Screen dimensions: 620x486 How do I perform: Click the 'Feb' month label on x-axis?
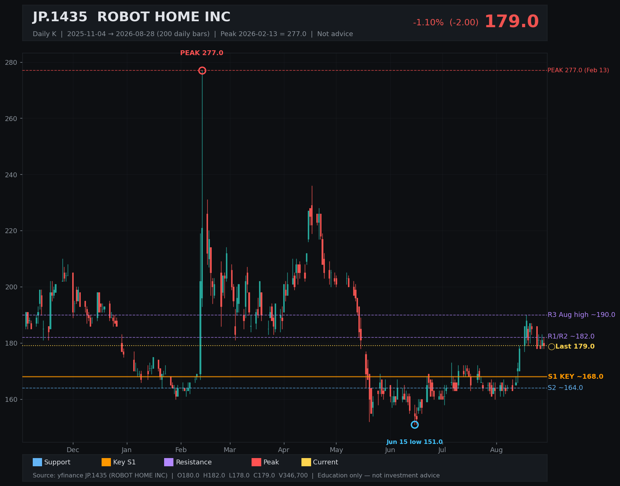coord(181,450)
